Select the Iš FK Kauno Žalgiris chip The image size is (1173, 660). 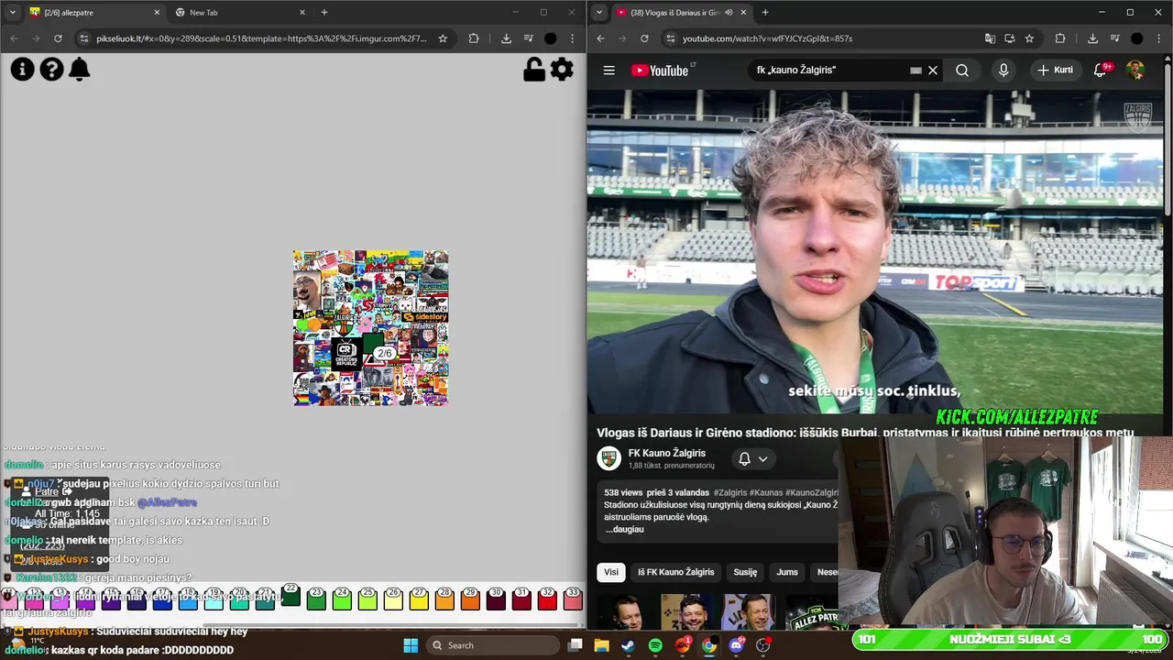(x=676, y=572)
